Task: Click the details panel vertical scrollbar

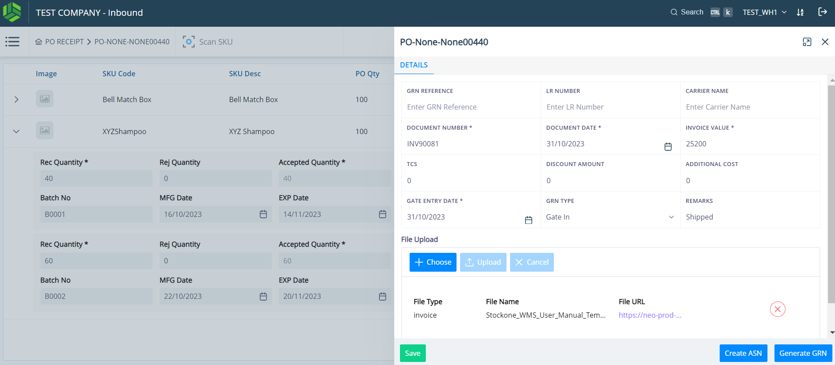Action: point(831,193)
